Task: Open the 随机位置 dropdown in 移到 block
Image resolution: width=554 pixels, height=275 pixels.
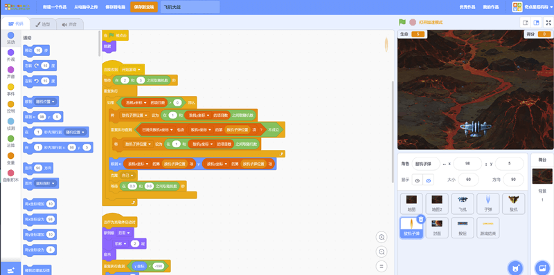Action: (46, 102)
